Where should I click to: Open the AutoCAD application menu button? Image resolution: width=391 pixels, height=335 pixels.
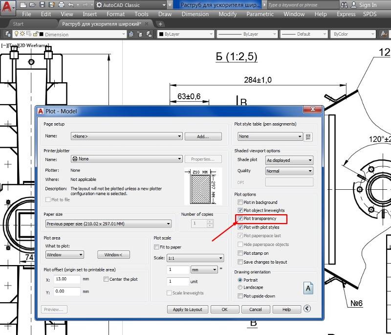tap(7, 7)
